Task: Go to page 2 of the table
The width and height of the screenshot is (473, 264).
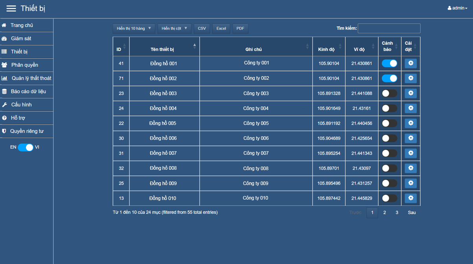Action: coord(385,213)
